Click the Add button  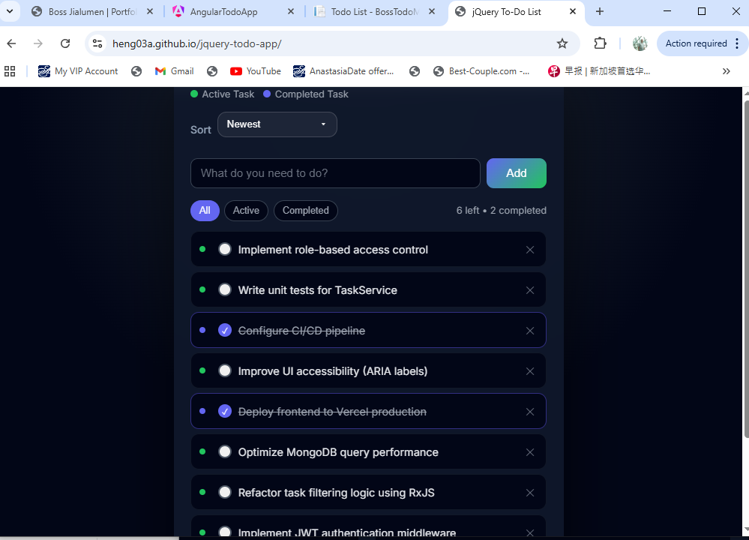pos(516,172)
